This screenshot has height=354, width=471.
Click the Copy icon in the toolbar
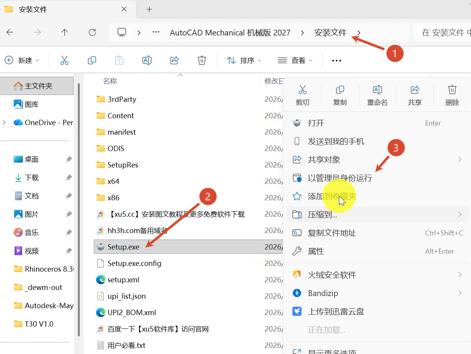click(x=92, y=60)
